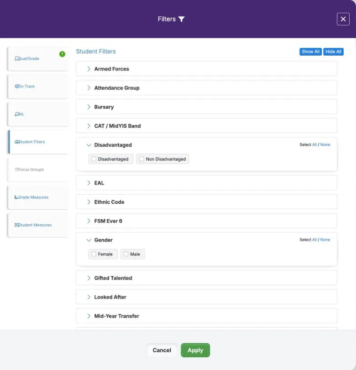Tick the Disadvantaged checkbox
Viewport: 356px width, 370px height.
[x=94, y=159]
